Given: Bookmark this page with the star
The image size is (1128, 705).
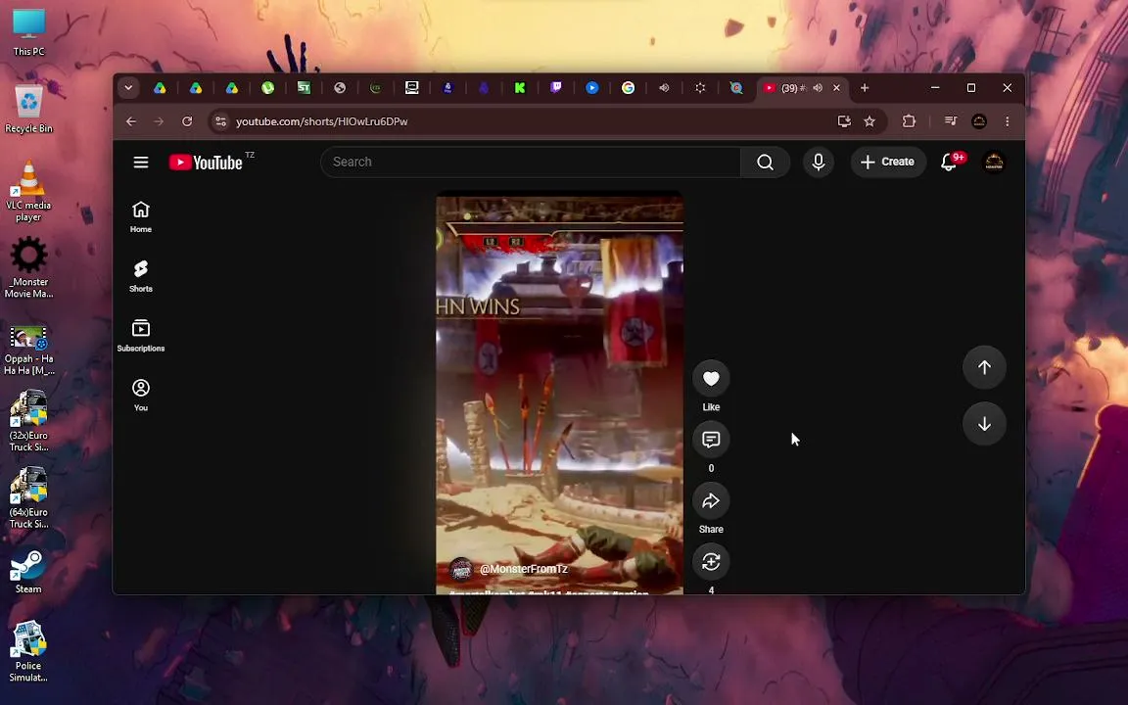Looking at the screenshot, I should pyautogui.click(x=869, y=121).
